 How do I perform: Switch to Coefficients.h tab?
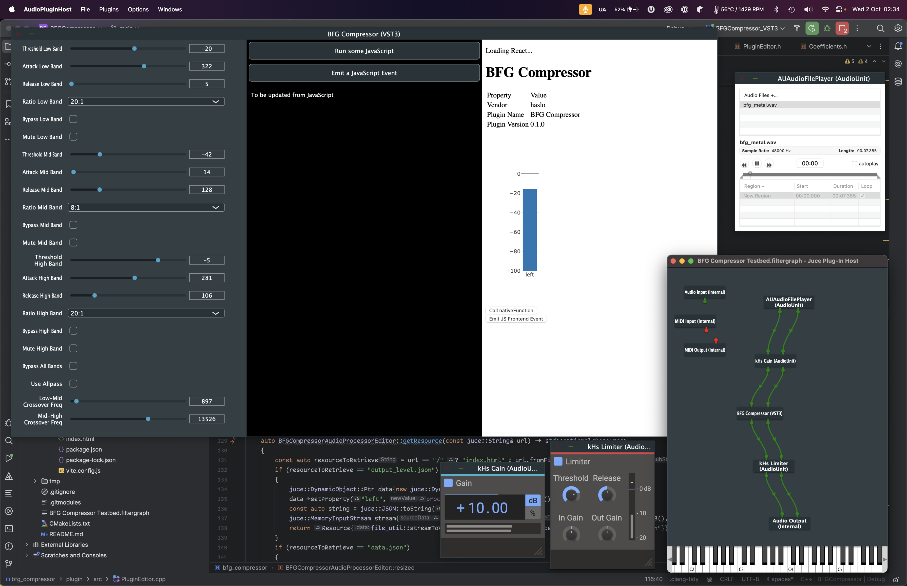pos(824,46)
